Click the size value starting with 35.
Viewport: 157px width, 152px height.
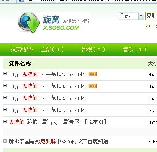(x=152, y=98)
